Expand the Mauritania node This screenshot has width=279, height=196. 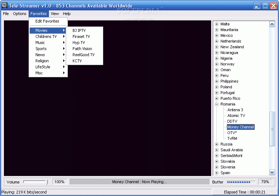tap(216, 30)
